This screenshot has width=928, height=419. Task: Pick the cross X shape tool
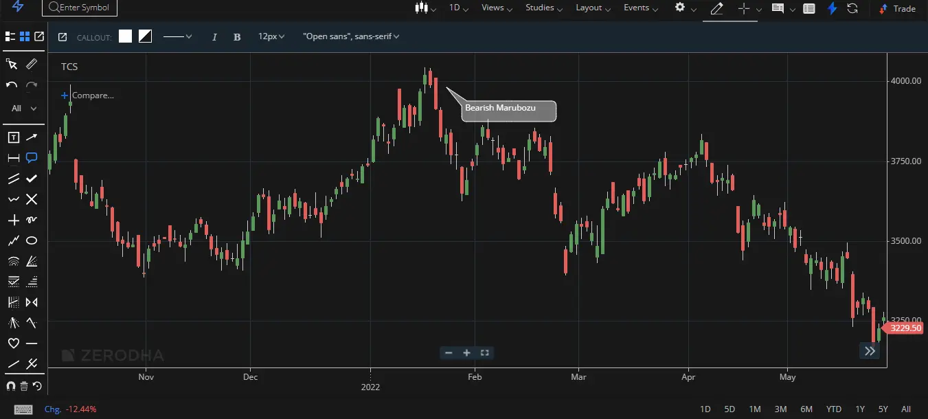pos(32,199)
